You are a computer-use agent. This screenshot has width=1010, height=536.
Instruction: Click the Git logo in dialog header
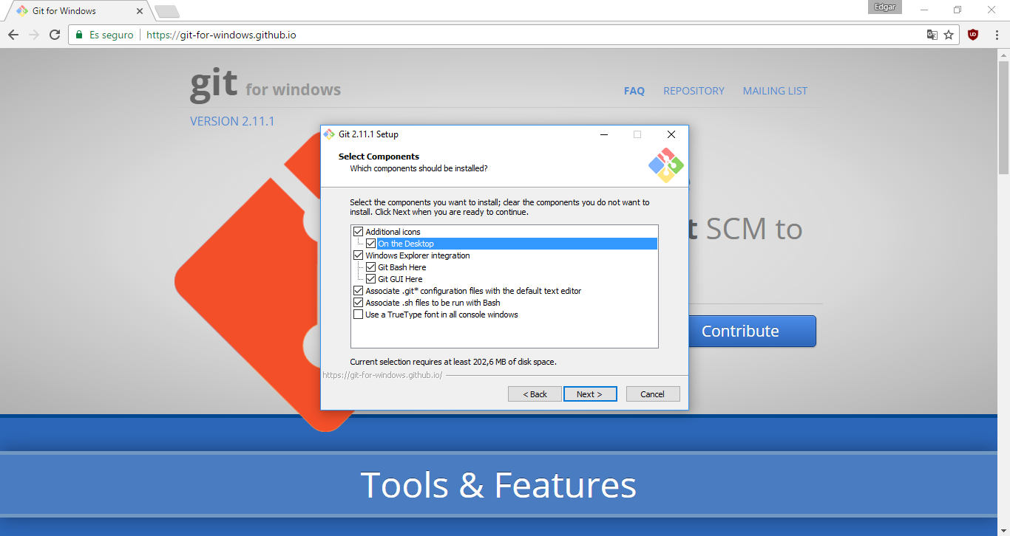pos(666,165)
